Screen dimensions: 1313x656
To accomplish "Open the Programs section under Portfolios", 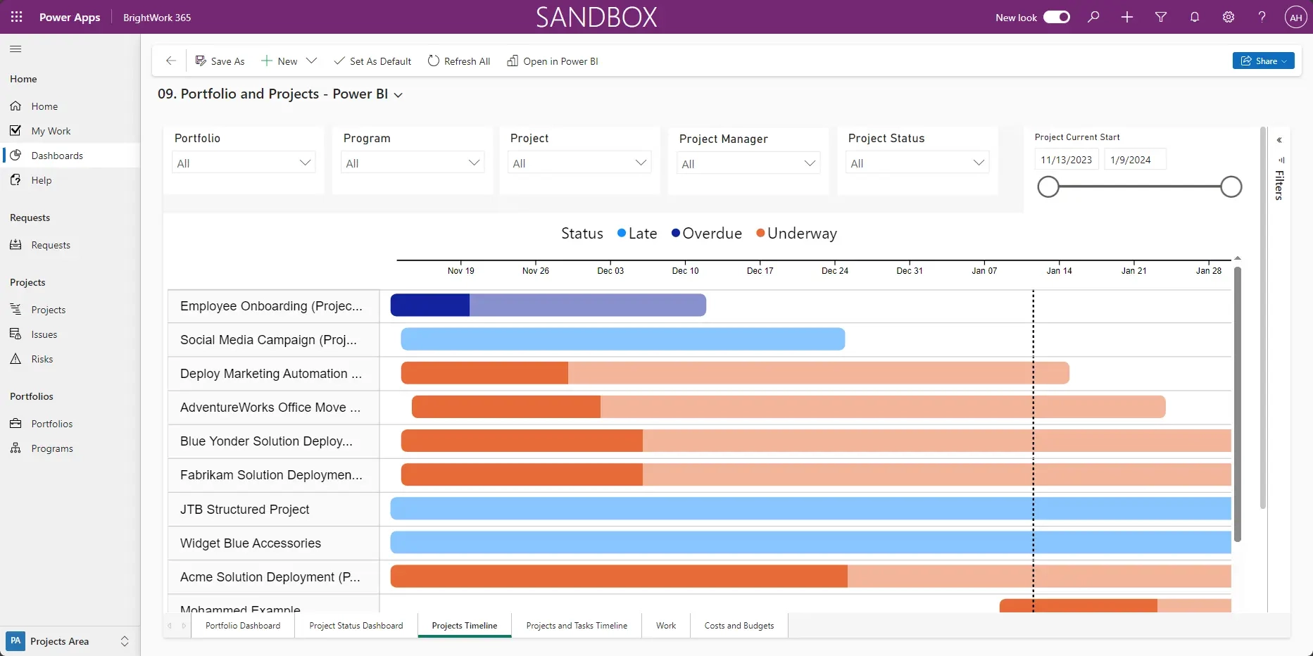I will (53, 448).
